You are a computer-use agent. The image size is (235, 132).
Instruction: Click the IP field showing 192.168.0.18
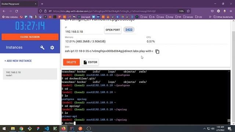click(84, 32)
